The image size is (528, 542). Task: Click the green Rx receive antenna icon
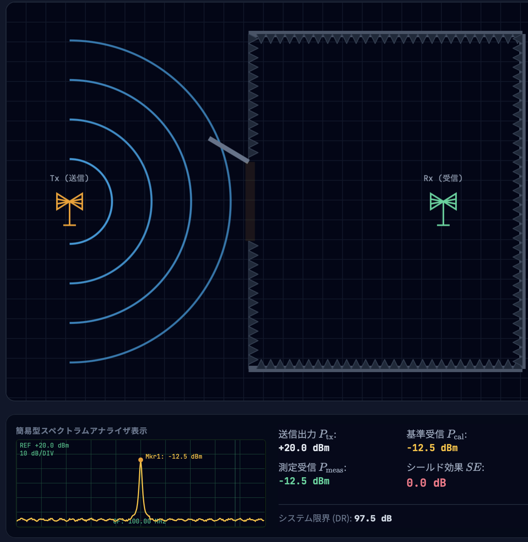click(x=443, y=209)
